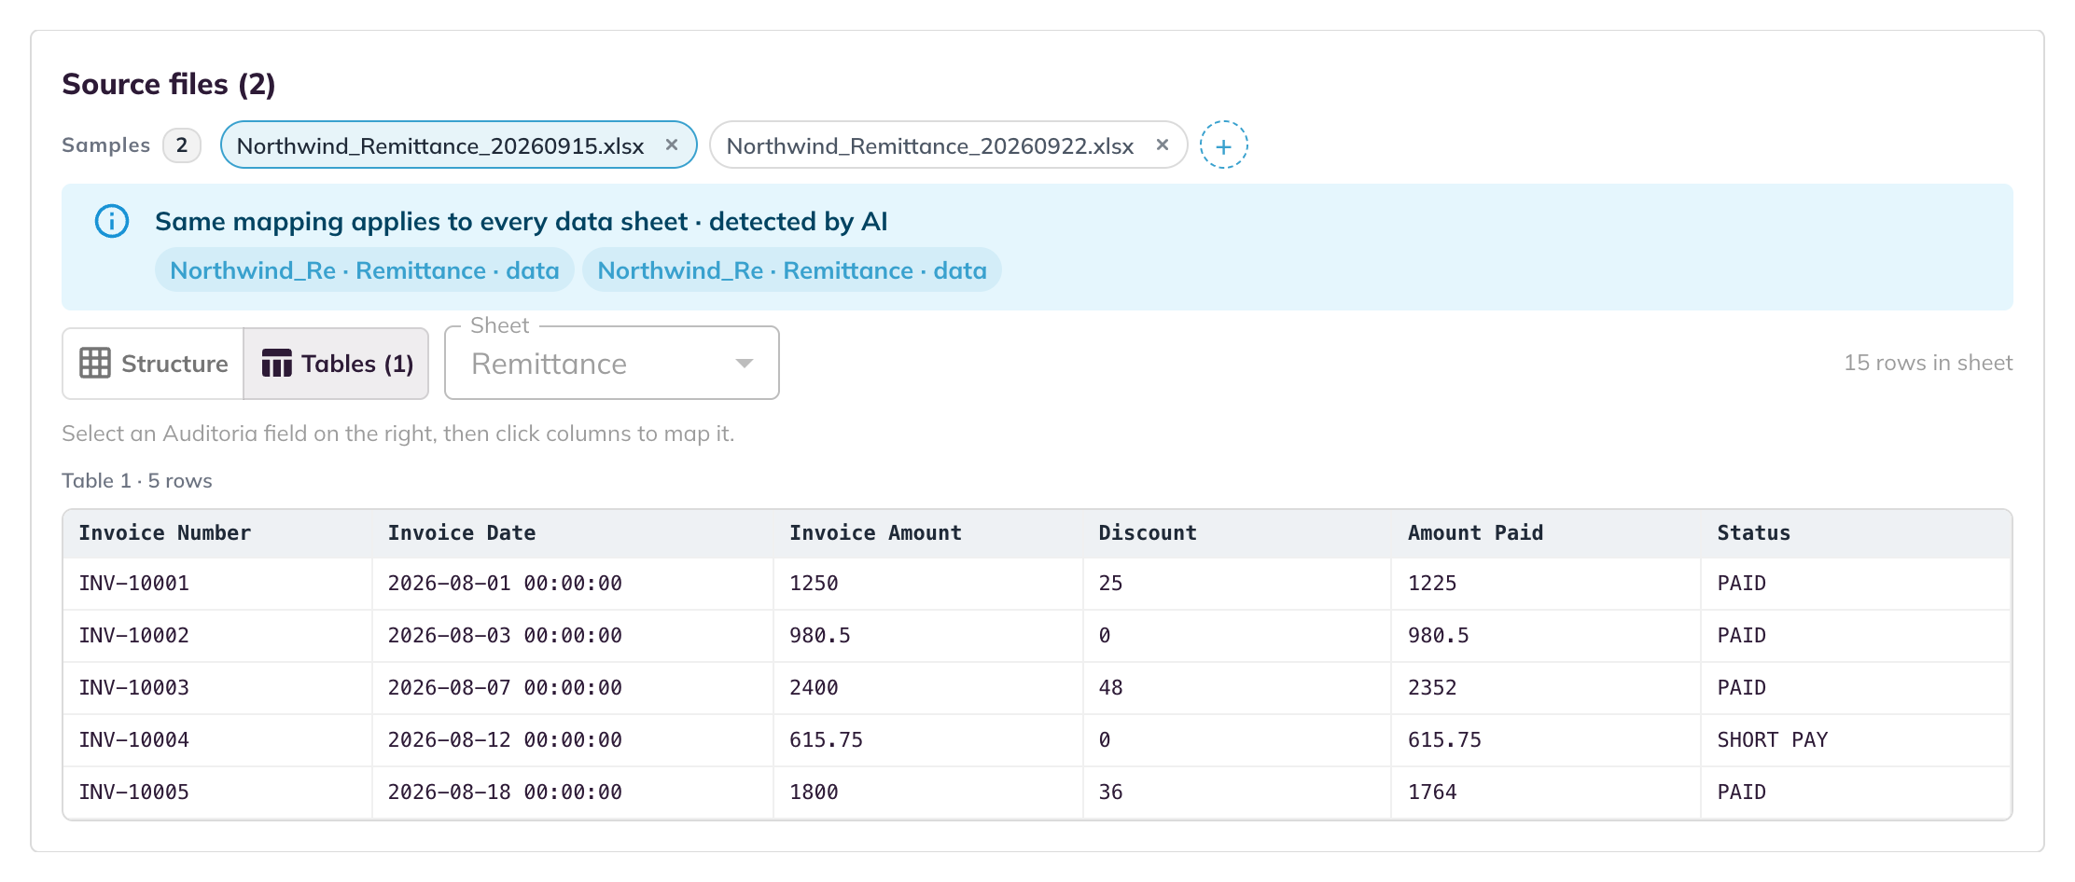Click the '15 rows in sheet' label

click(1929, 363)
